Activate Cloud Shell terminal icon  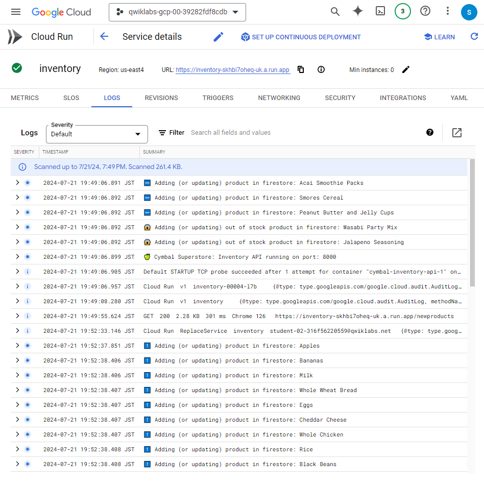[x=380, y=11]
